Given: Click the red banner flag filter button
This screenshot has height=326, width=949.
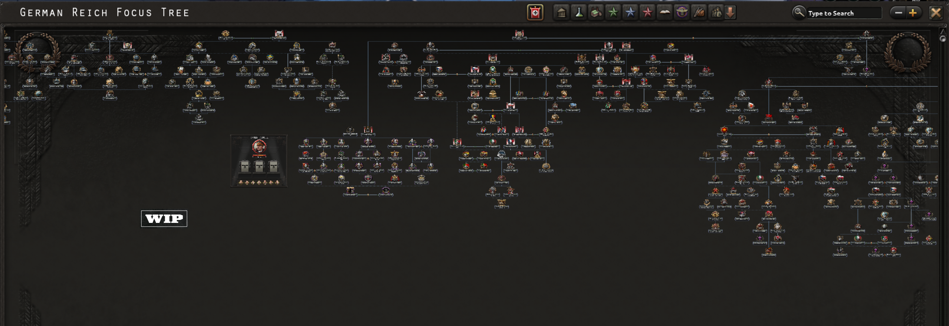Looking at the screenshot, I should [x=535, y=13].
